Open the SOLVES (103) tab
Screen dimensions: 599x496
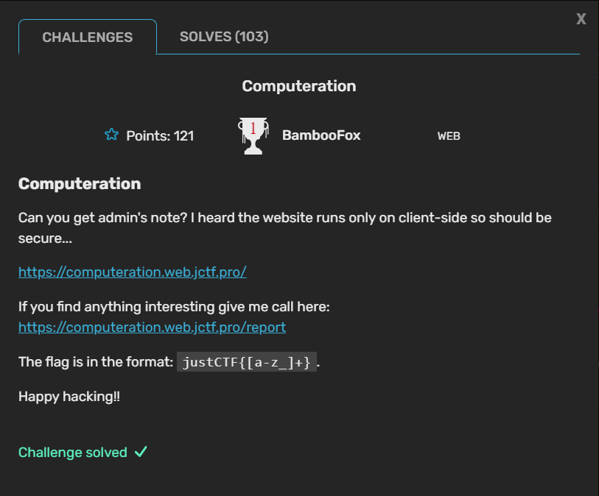tap(224, 36)
